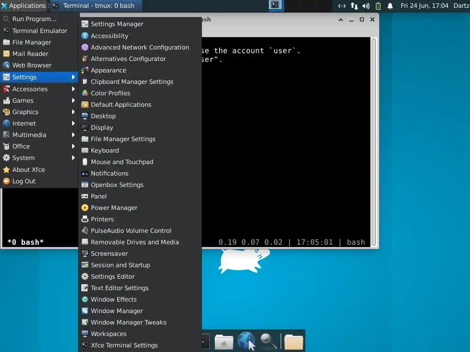The width and height of the screenshot is (470, 352).
Task: Select Run Program... menu entry
Action: (39, 19)
